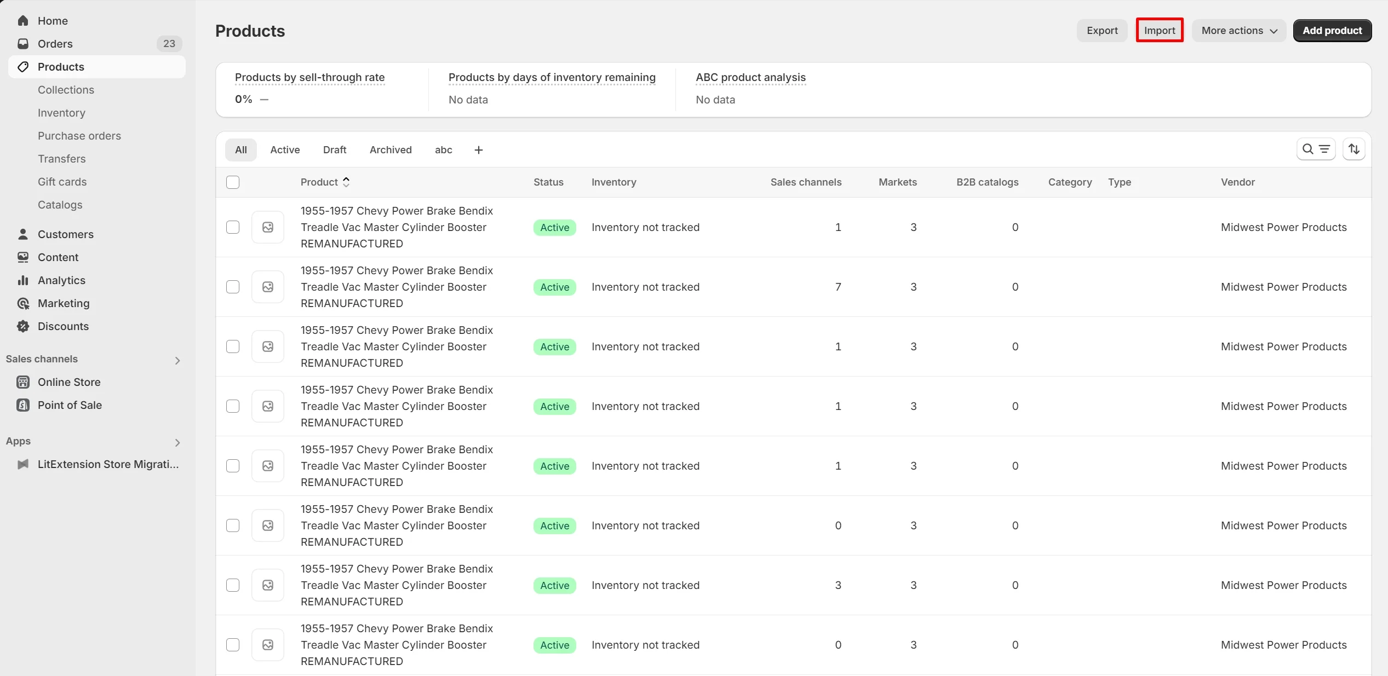
Task: Click the Category column header
Action: 1070,182
